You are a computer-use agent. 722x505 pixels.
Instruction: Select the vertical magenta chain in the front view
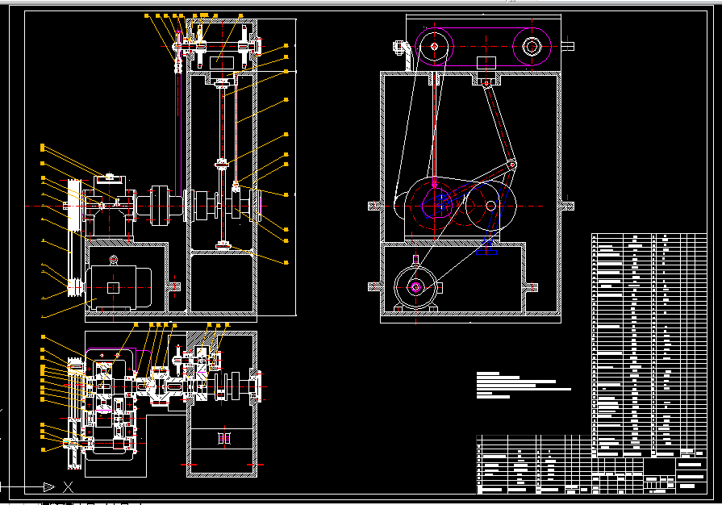(178, 131)
